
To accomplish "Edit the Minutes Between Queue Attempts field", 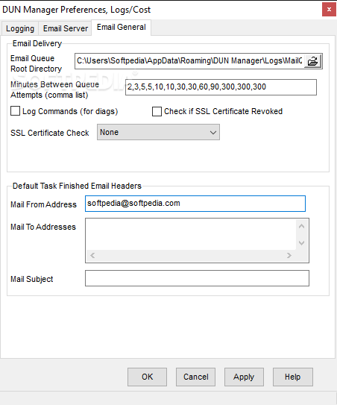I will tap(221, 87).
